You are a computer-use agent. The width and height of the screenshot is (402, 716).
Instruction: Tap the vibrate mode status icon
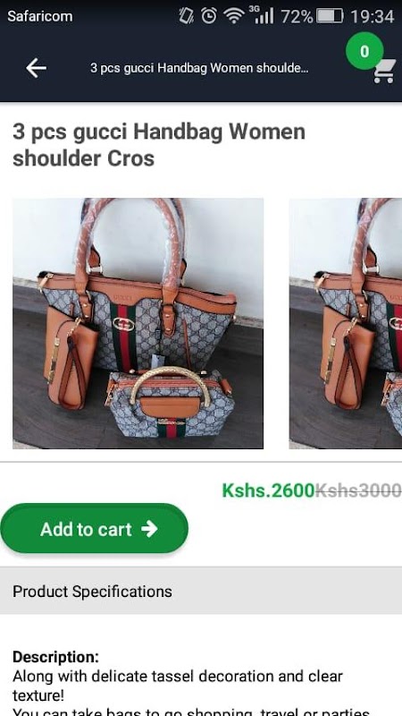tap(187, 16)
